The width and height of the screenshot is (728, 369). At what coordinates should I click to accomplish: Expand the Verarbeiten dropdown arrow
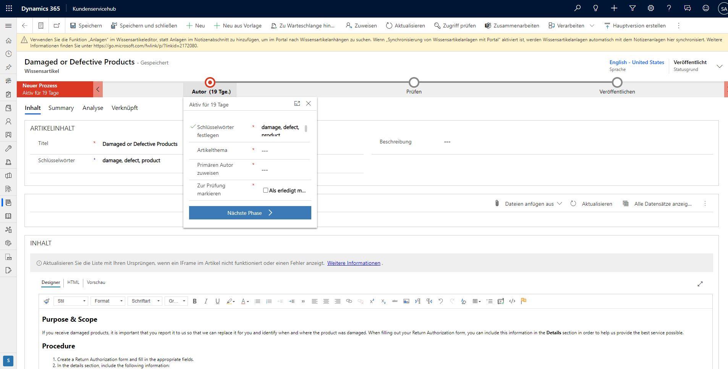tap(592, 26)
